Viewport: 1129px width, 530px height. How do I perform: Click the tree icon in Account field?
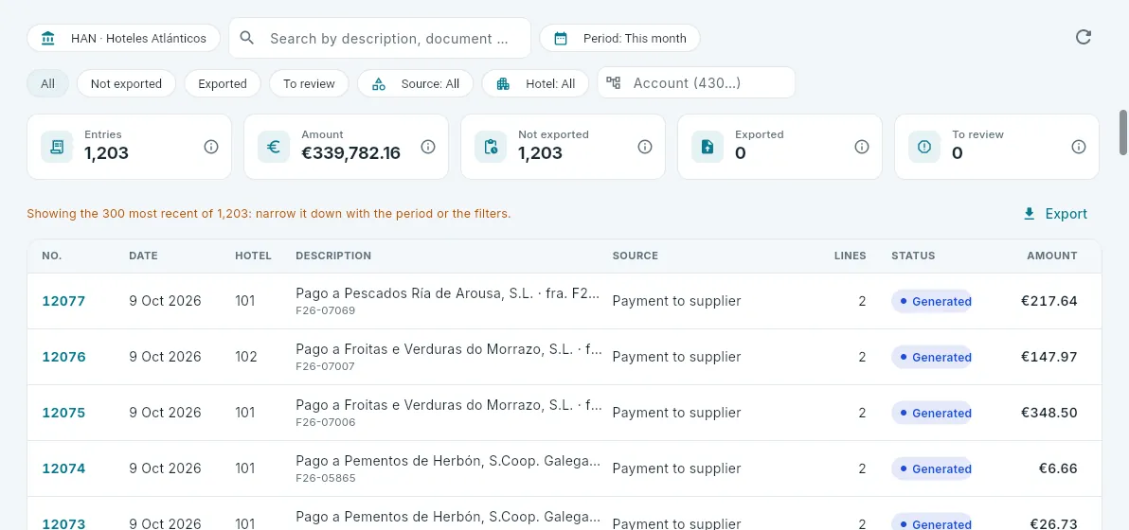[614, 82]
